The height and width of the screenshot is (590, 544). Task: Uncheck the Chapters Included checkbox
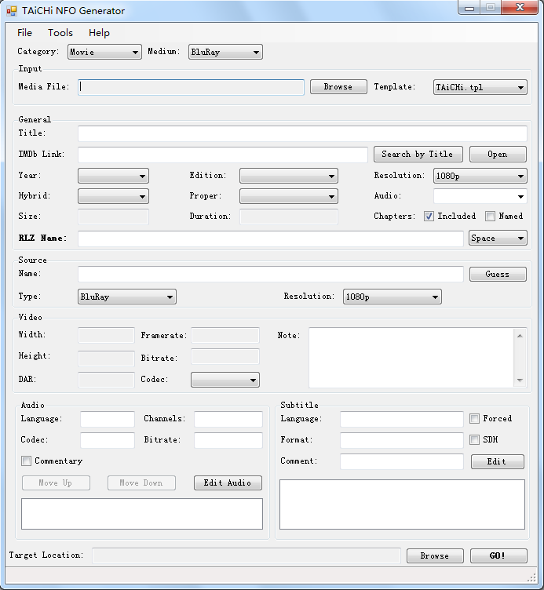pyautogui.click(x=429, y=217)
